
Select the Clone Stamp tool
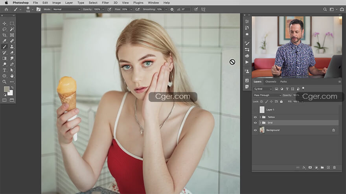pyautogui.click(x=12, y=47)
